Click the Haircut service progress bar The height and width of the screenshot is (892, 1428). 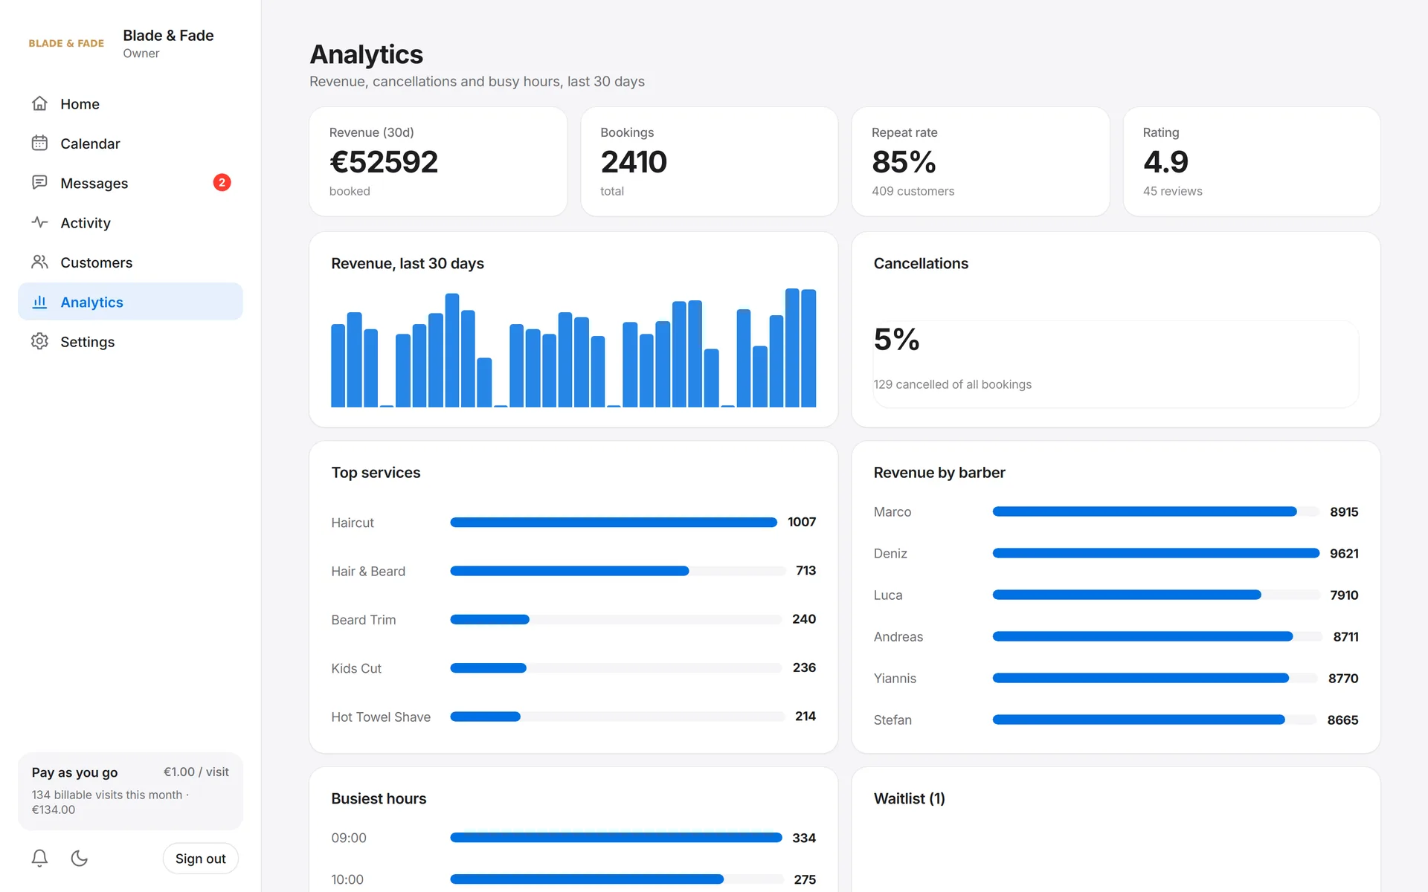pos(614,523)
